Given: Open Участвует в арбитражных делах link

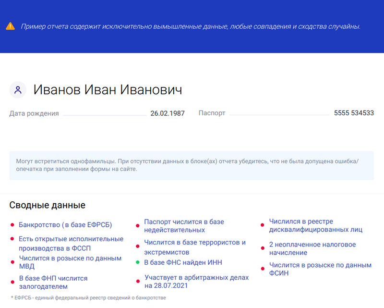Looking at the screenshot, I should (x=196, y=282).
